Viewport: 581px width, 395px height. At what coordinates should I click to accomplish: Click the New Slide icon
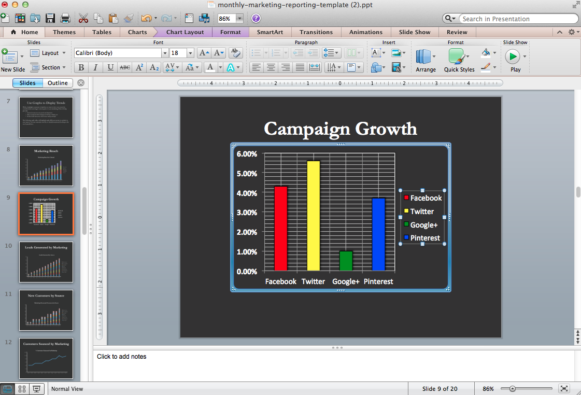9,57
